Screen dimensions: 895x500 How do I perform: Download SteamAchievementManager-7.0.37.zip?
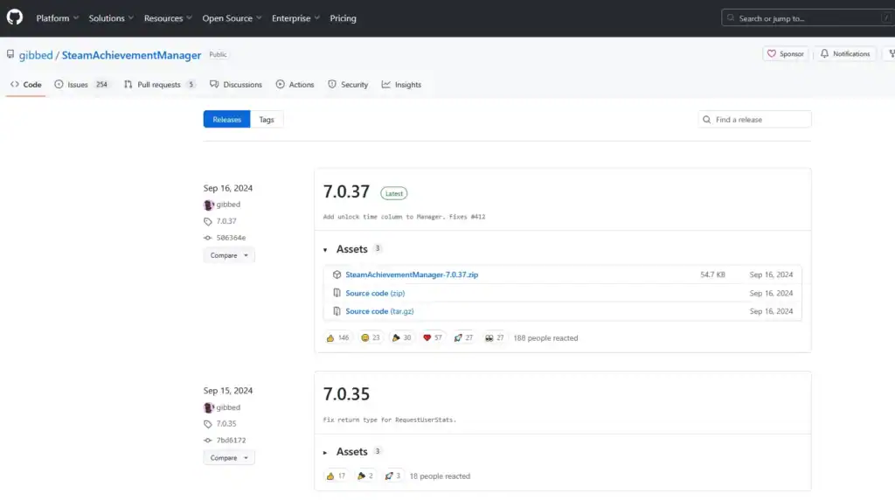411,274
